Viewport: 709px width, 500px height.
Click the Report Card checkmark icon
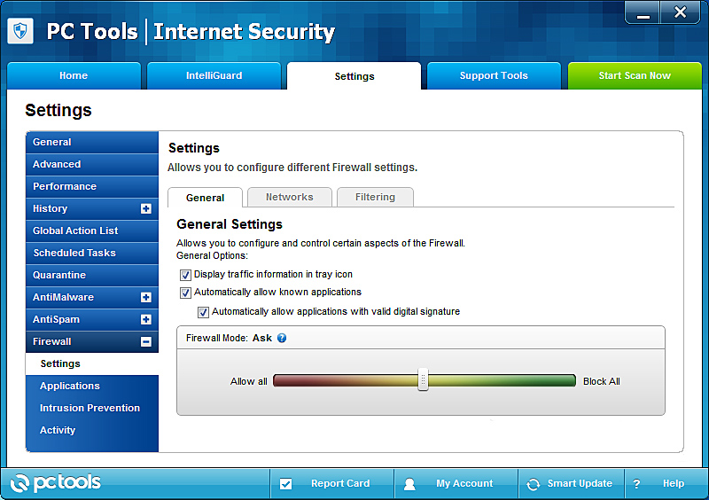[x=285, y=484]
